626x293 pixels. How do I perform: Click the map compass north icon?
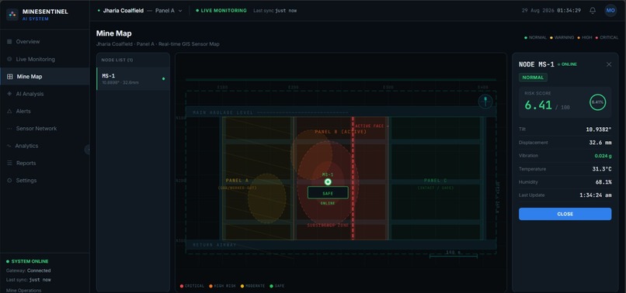(x=485, y=102)
